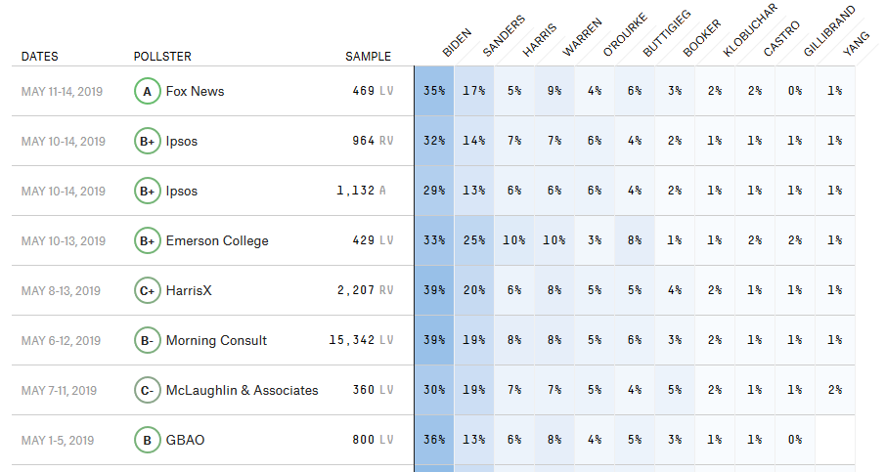The width and height of the screenshot is (886, 472).
Task: Click the B+ grade badge beside Emerson College
Action: 147,241
